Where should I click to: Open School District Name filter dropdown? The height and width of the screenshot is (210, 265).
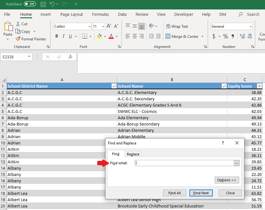tap(114, 86)
